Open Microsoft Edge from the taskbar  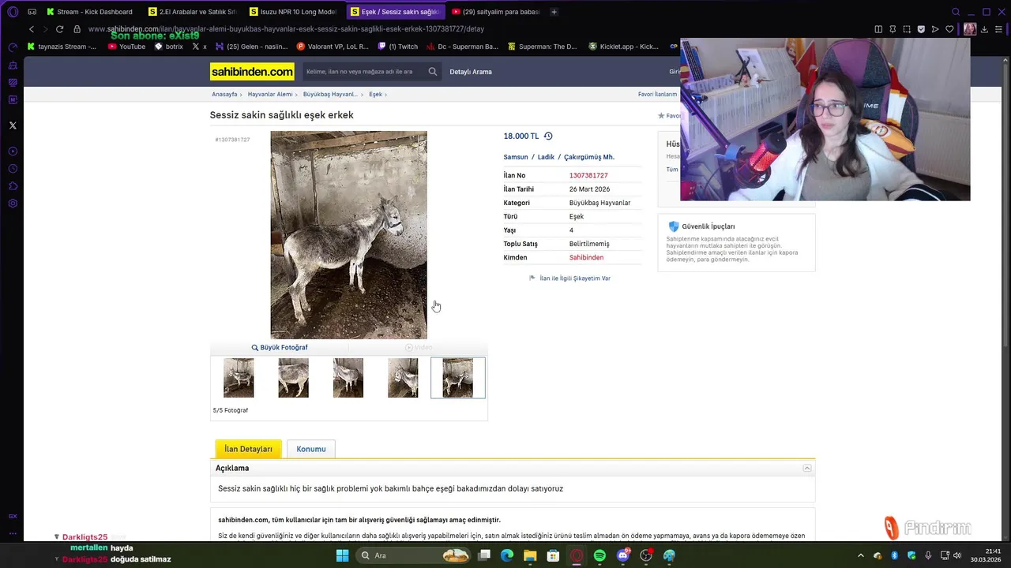(x=507, y=555)
